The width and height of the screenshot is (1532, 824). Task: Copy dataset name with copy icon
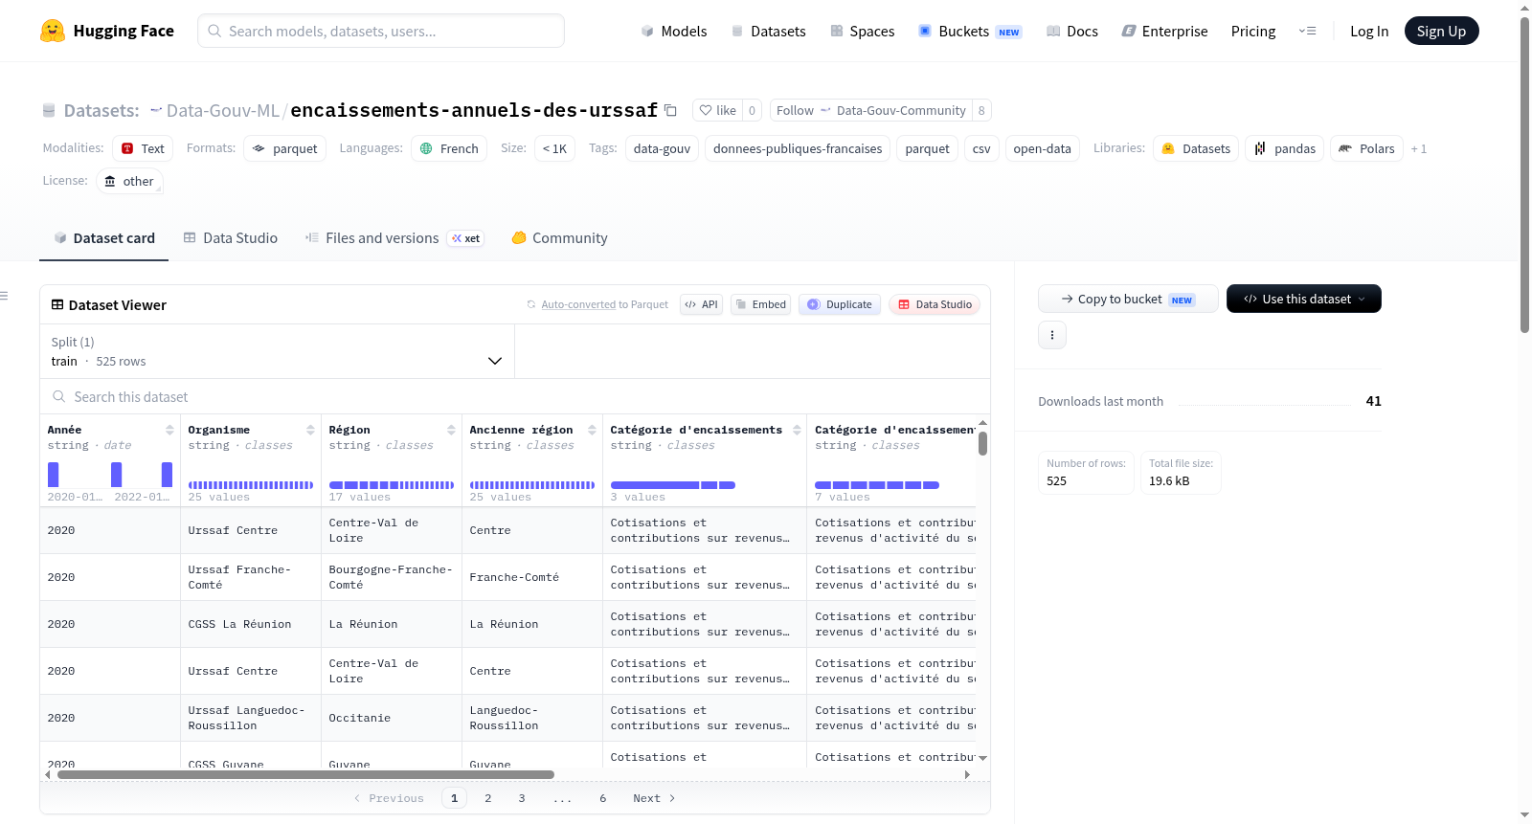pos(670,110)
